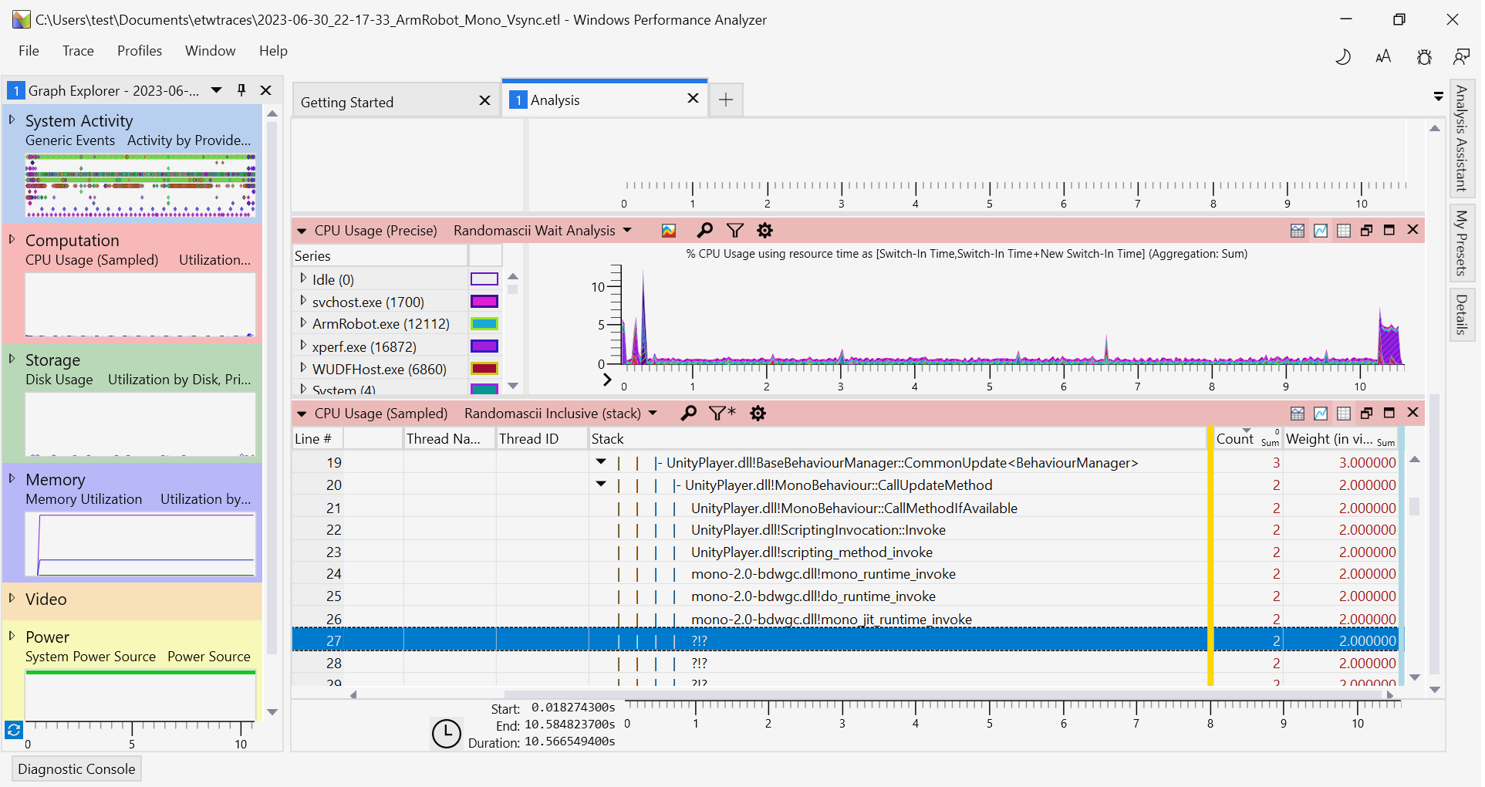The image size is (1485, 787).
Task: Open settings gear in CPU Usage (Sampled) toolbar
Action: coord(758,414)
